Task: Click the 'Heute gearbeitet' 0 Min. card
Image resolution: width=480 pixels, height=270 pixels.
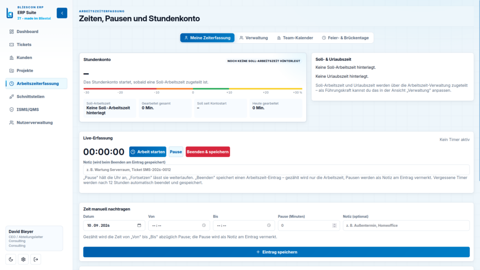Action: (x=276, y=108)
